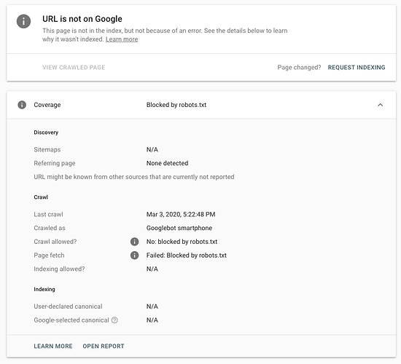Click the Crawled as label

click(x=50, y=228)
